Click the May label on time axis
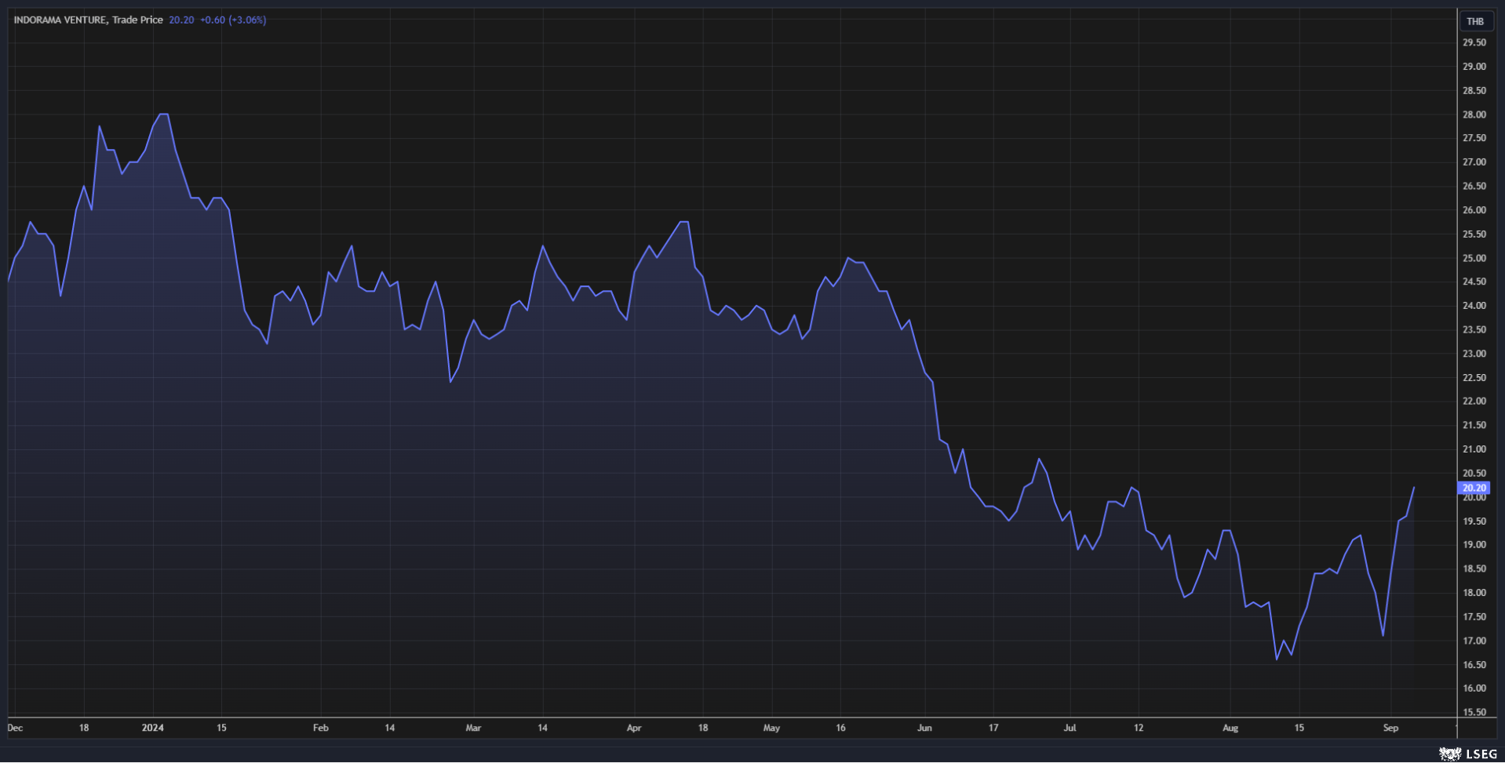 pyautogui.click(x=771, y=728)
